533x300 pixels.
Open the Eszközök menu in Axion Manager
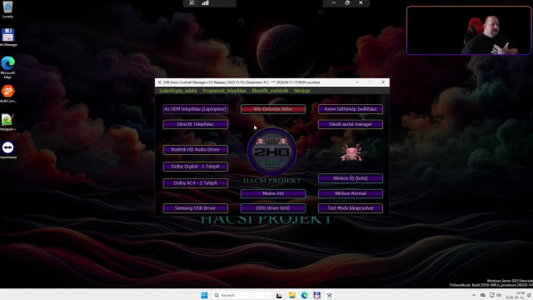click(270, 91)
